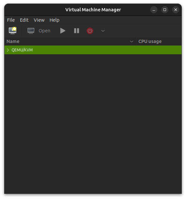This screenshot has width=186, height=199.
Task: Expand the QEMU/KVM connection tree
Action: [x=8, y=50]
